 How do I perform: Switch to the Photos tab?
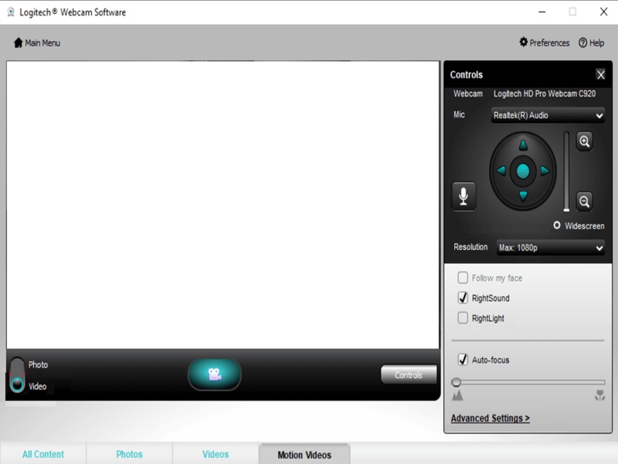129,454
